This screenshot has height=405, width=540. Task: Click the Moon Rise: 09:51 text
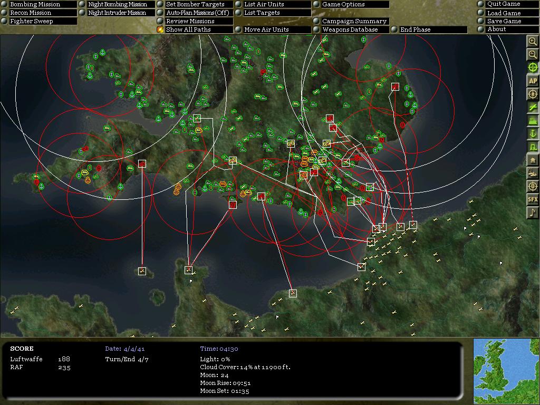225,383
